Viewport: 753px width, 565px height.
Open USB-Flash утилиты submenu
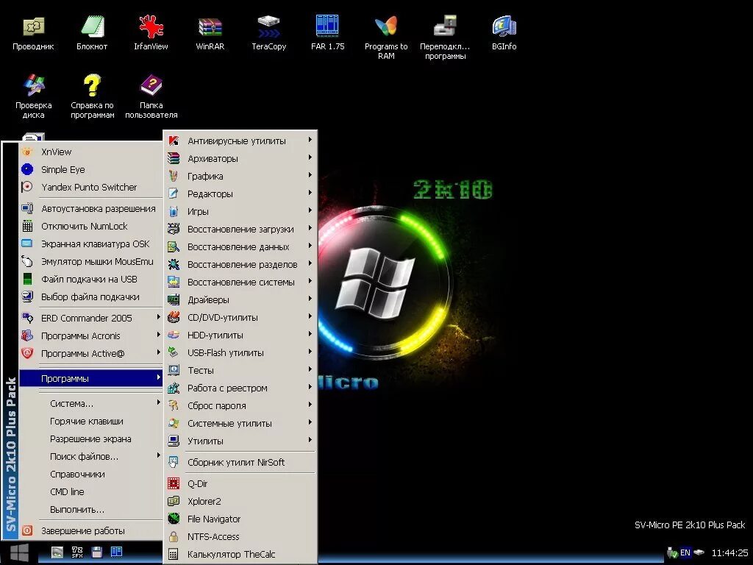[240, 352]
